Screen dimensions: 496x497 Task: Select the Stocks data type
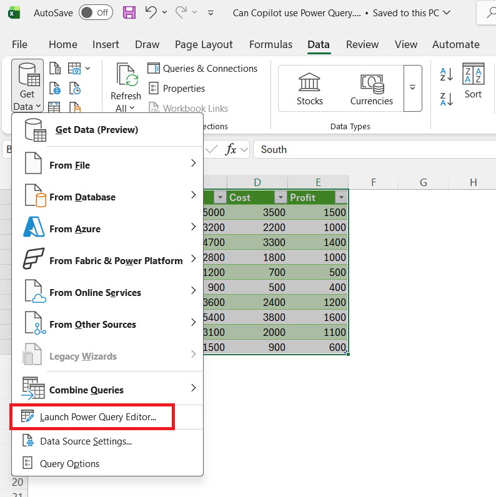(x=309, y=89)
